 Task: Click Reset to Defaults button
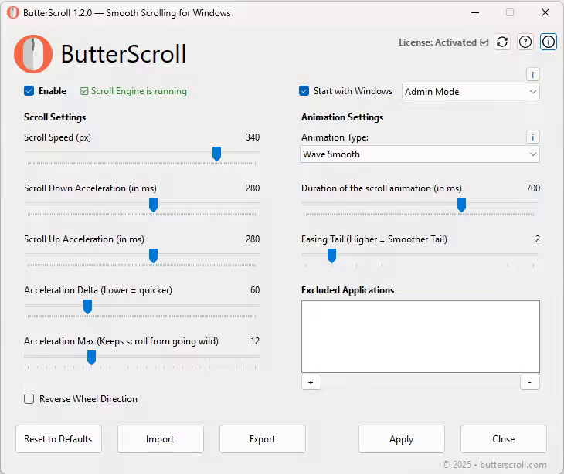click(58, 439)
